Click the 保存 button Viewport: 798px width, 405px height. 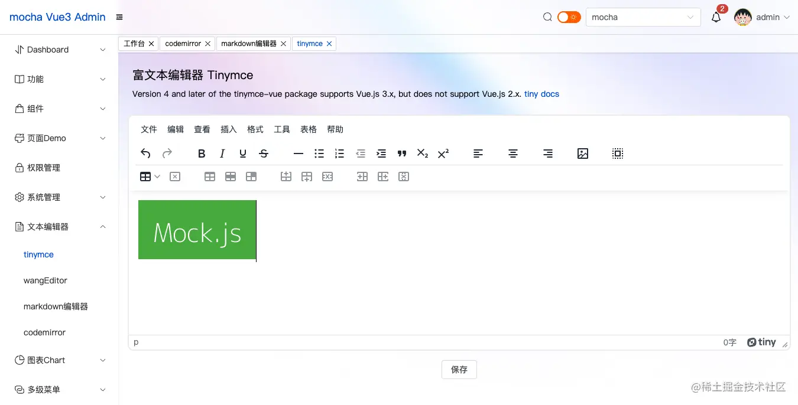click(x=459, y=370)
